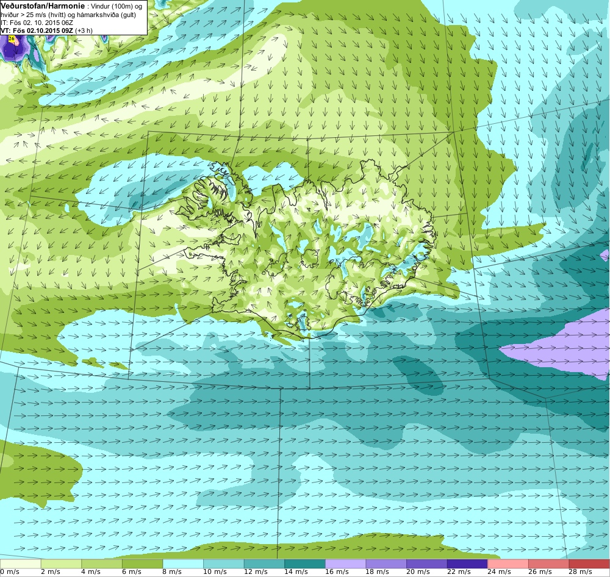Click the '26 m/s' legend label
Viewport: 610px width, 577px height.
pos(540,572)
